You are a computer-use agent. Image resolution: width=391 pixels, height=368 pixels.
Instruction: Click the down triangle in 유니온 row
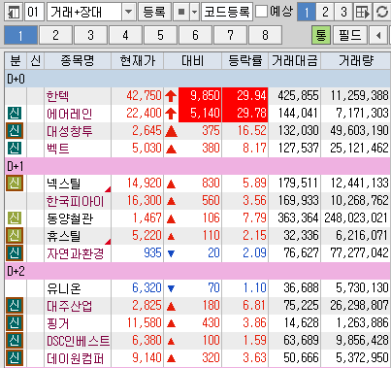171,288
